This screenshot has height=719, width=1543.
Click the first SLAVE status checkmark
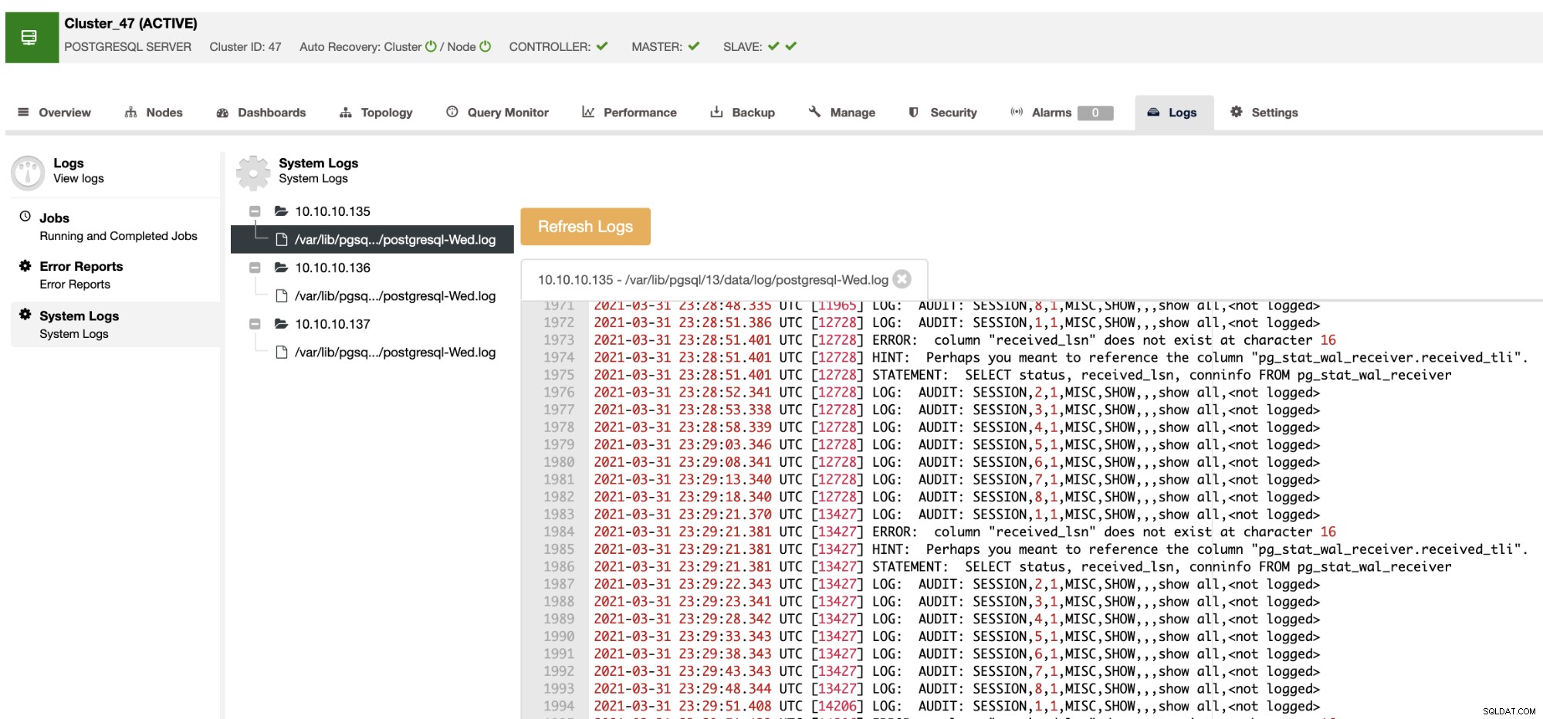coord(773,46)
